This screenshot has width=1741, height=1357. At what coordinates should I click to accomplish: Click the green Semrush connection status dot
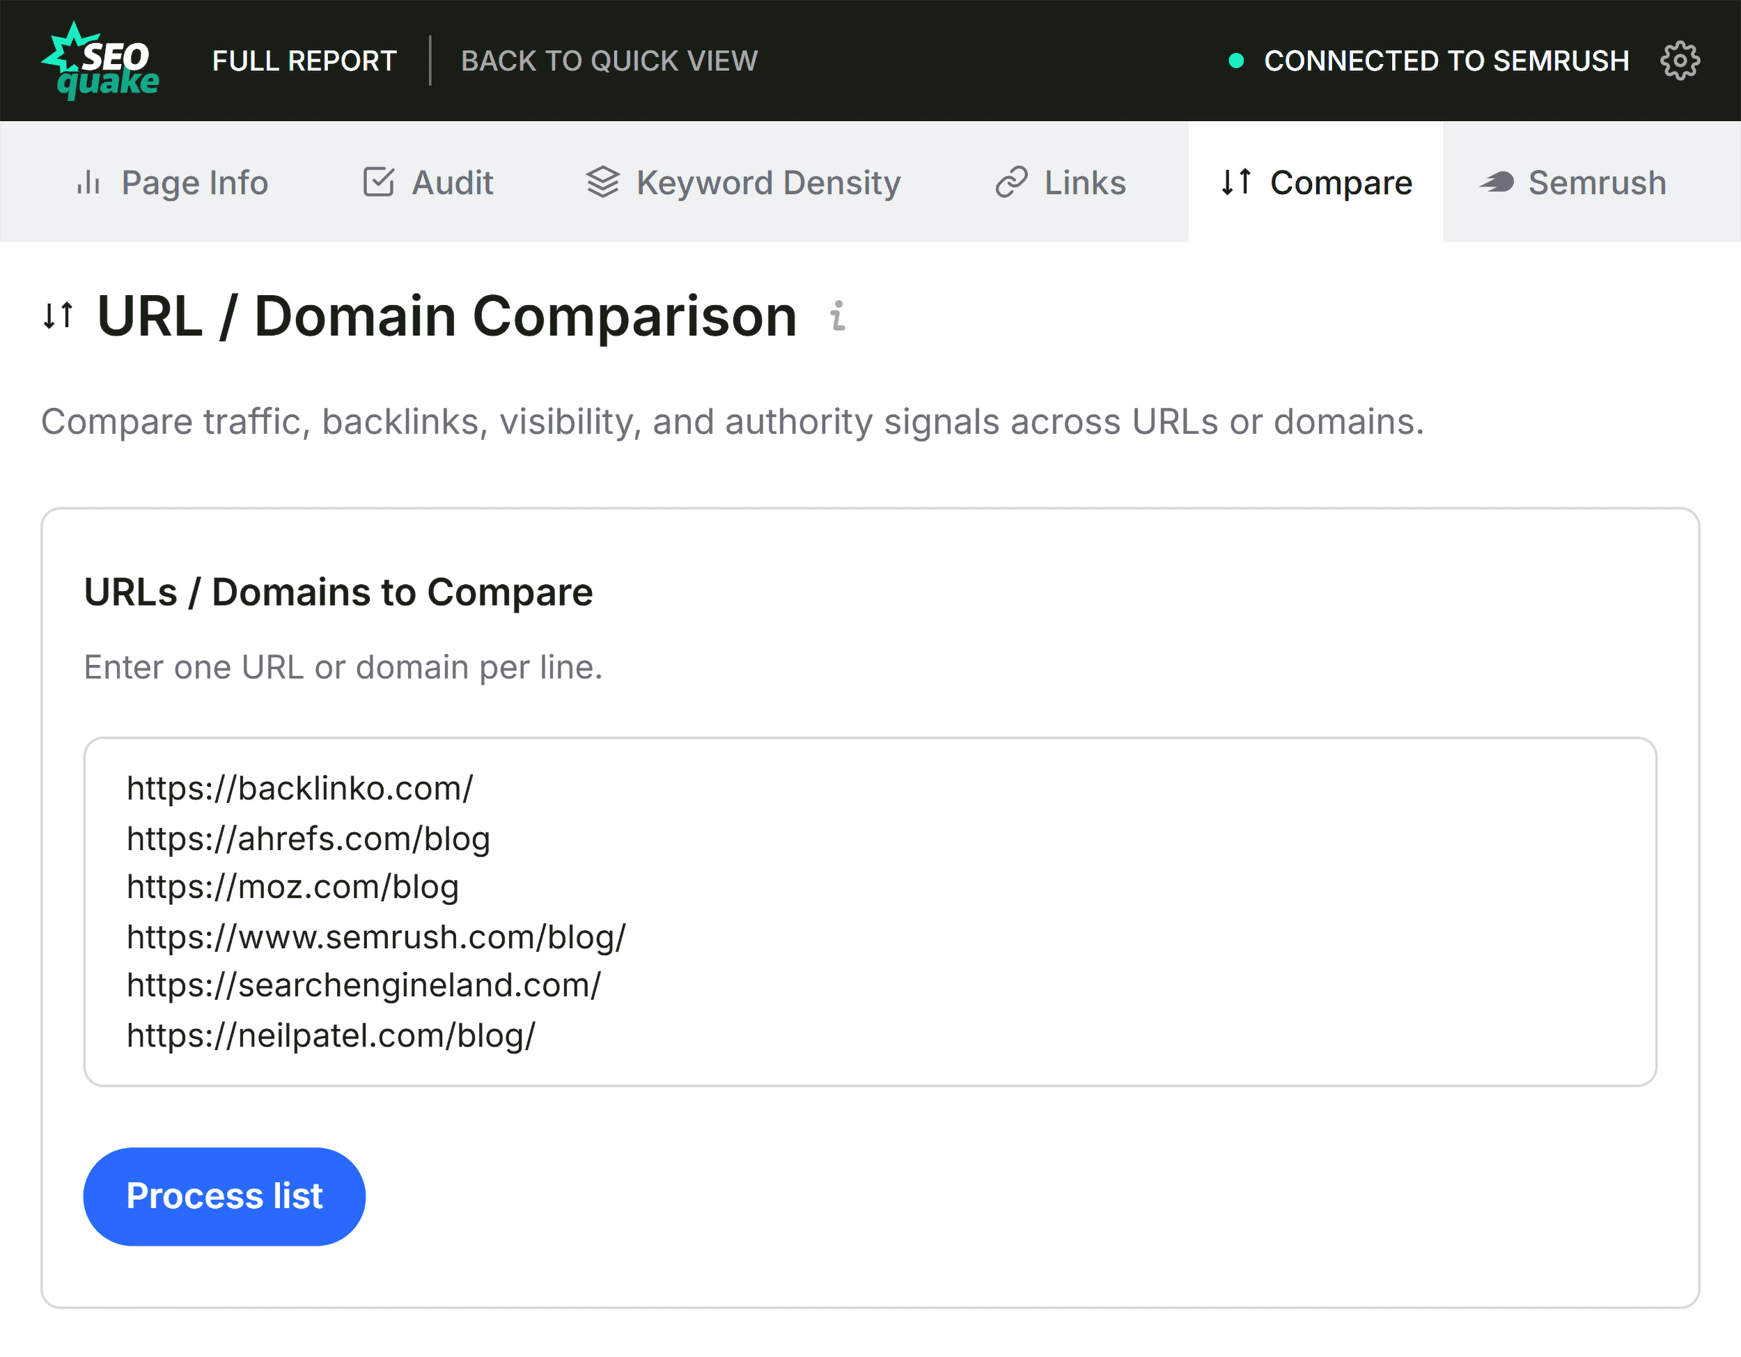pos(1235,61)
